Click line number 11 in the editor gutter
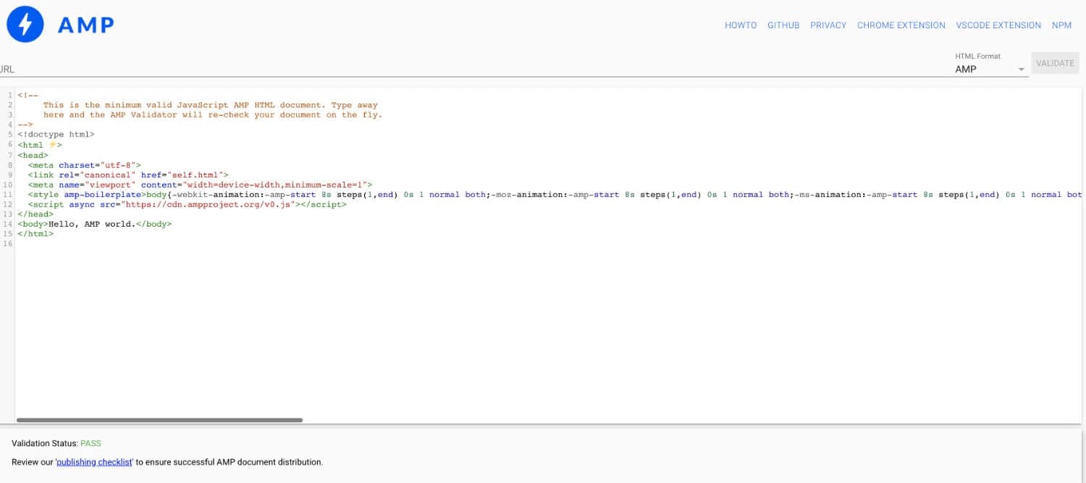Viewport: 1086px width, 483px height. tap(8, 194)
